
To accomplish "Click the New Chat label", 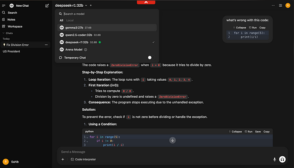I will click(x=22, y=5).
